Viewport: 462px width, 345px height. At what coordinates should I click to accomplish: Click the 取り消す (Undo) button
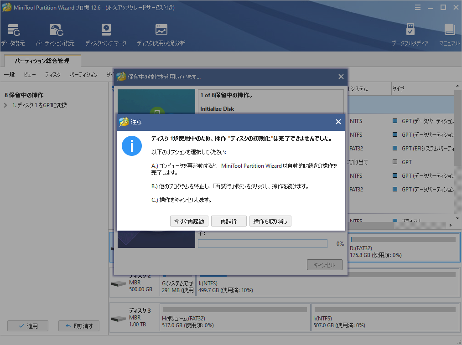[78, 326]
